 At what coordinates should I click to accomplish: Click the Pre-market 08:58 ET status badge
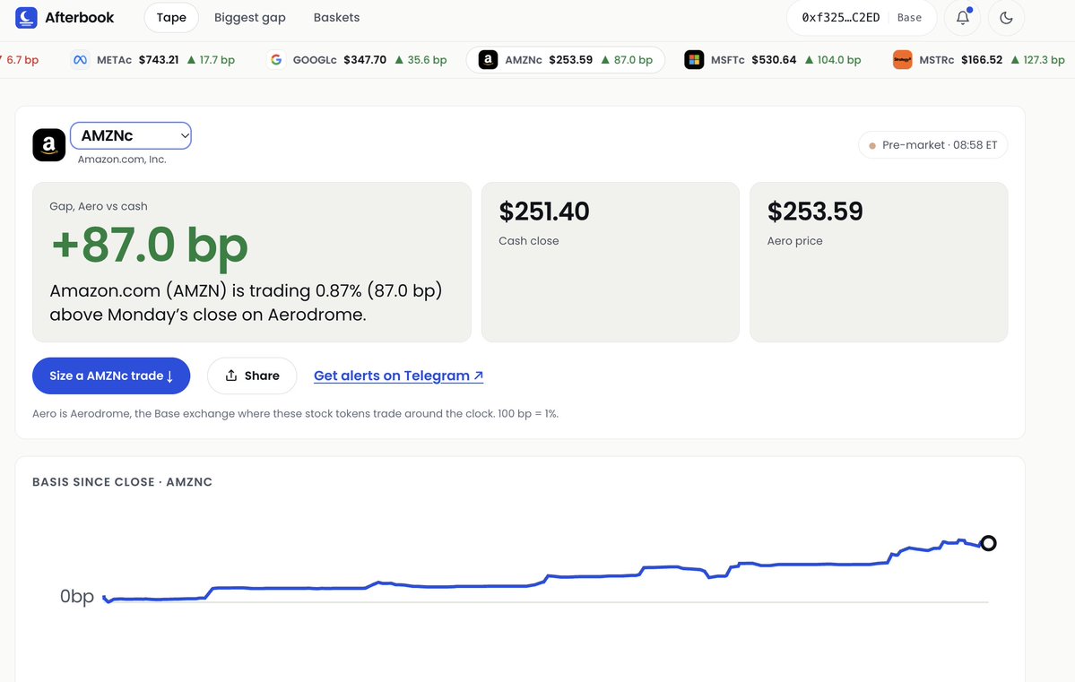(933, 144)
